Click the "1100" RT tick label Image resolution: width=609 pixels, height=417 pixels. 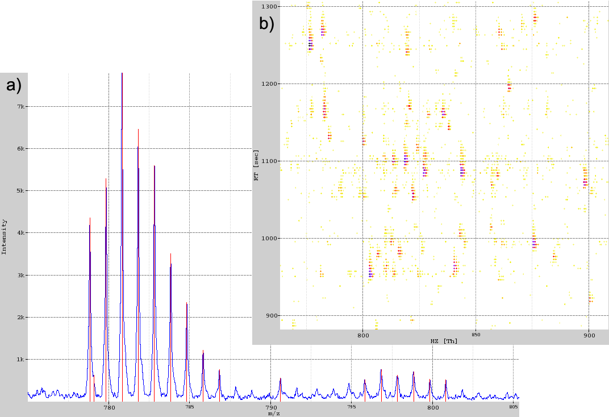click(269, 161)
